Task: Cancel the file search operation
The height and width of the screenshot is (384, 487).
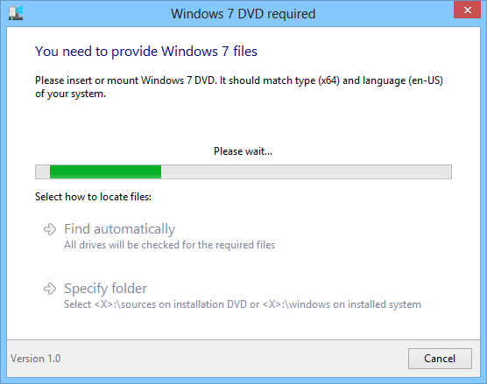Action: click(x=440, y=359)
